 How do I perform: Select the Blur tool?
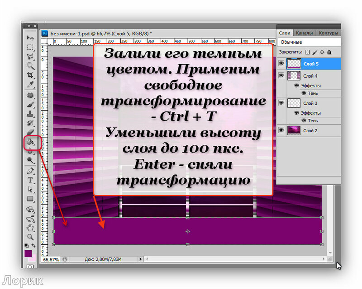[30, 151]
